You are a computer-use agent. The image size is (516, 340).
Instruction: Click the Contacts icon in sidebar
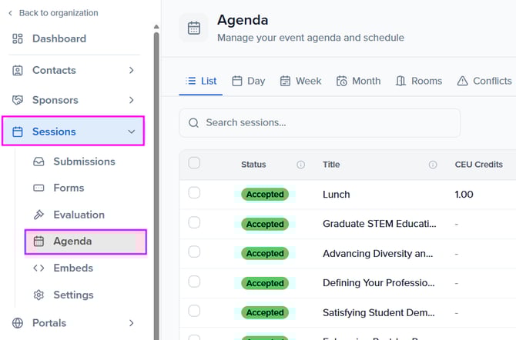tap(18, 71)
